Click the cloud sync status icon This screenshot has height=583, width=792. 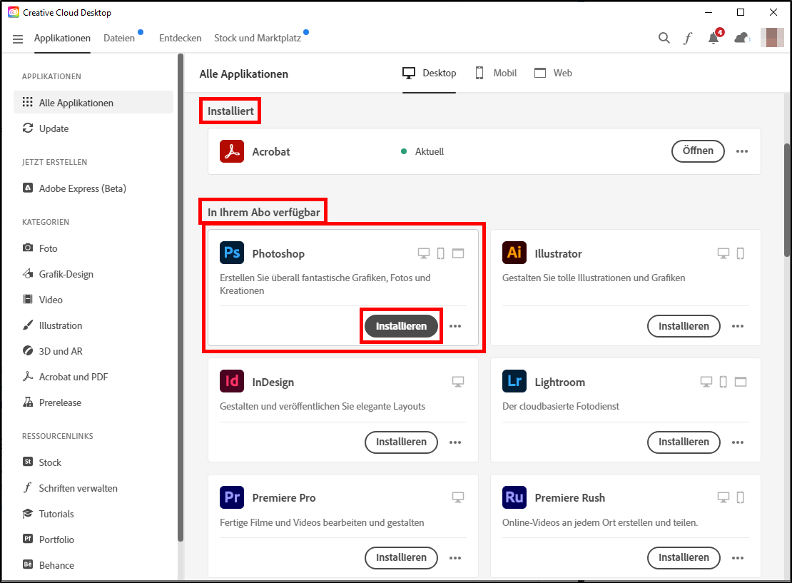742,39
